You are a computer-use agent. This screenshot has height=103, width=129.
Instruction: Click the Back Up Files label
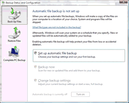[x=14, y=22]
